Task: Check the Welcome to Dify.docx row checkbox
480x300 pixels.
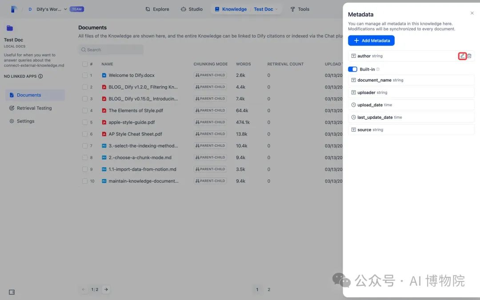Action: pyautogui.click(x=85, y=75)
